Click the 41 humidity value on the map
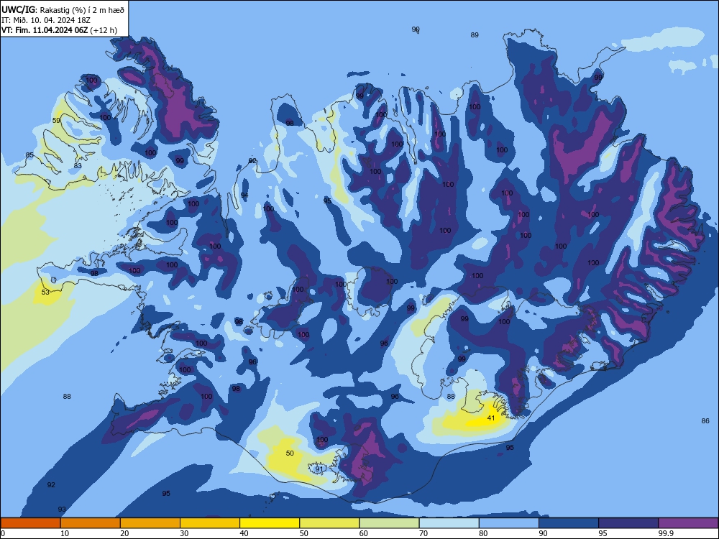 click(491, 418)
